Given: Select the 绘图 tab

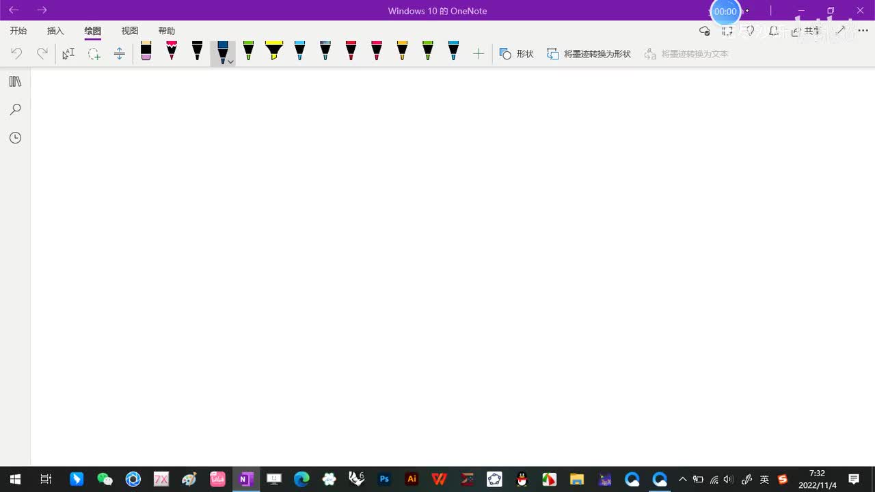Looking at the screenshot, I should (x=93, y=31).
